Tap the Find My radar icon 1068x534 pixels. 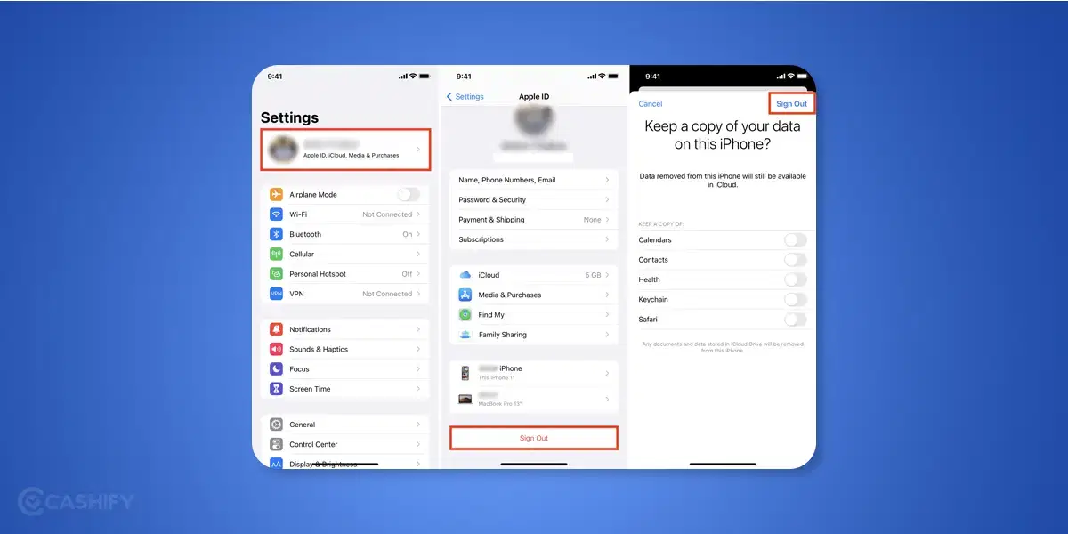coord(465,315)
